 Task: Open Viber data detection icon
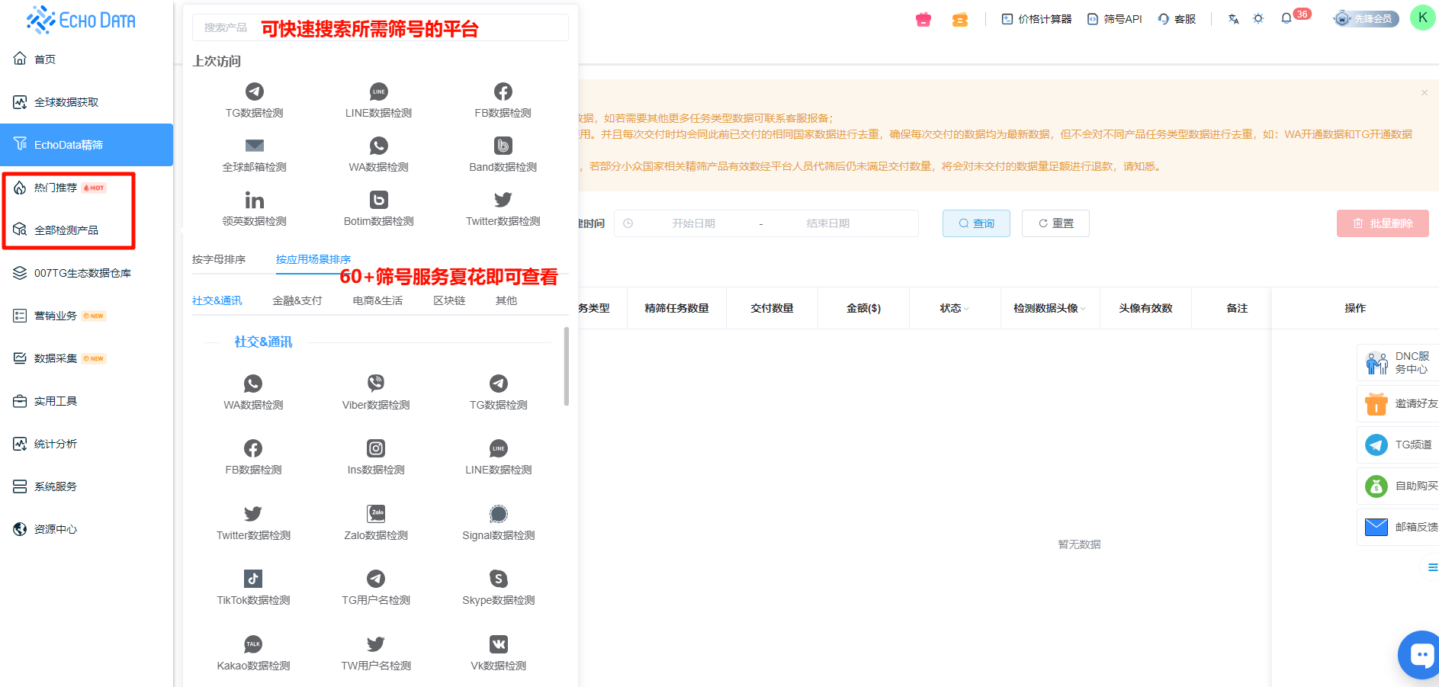[376, 384]
